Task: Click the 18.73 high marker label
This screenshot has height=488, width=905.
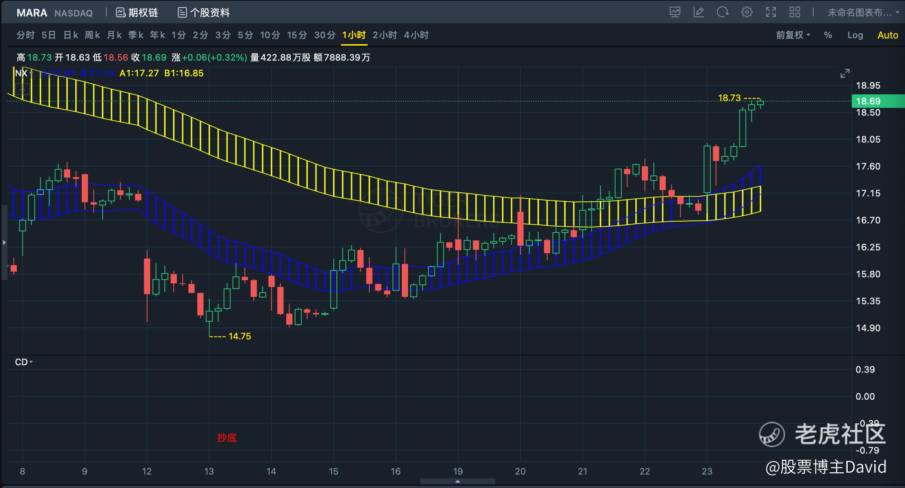Action: click(x=729, y=98)
